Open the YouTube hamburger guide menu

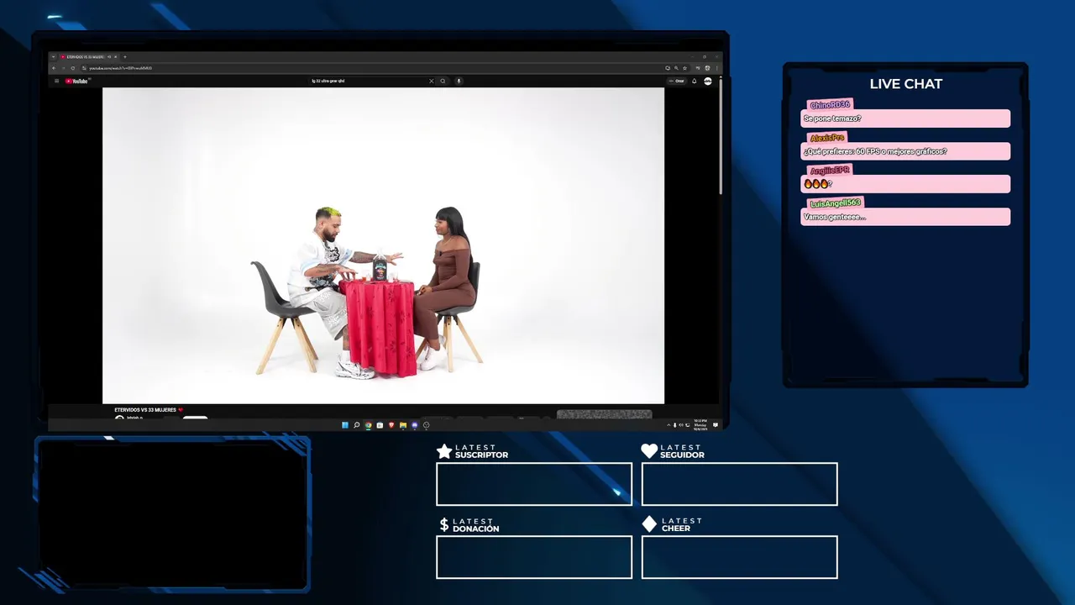click(x=57, y=82)
